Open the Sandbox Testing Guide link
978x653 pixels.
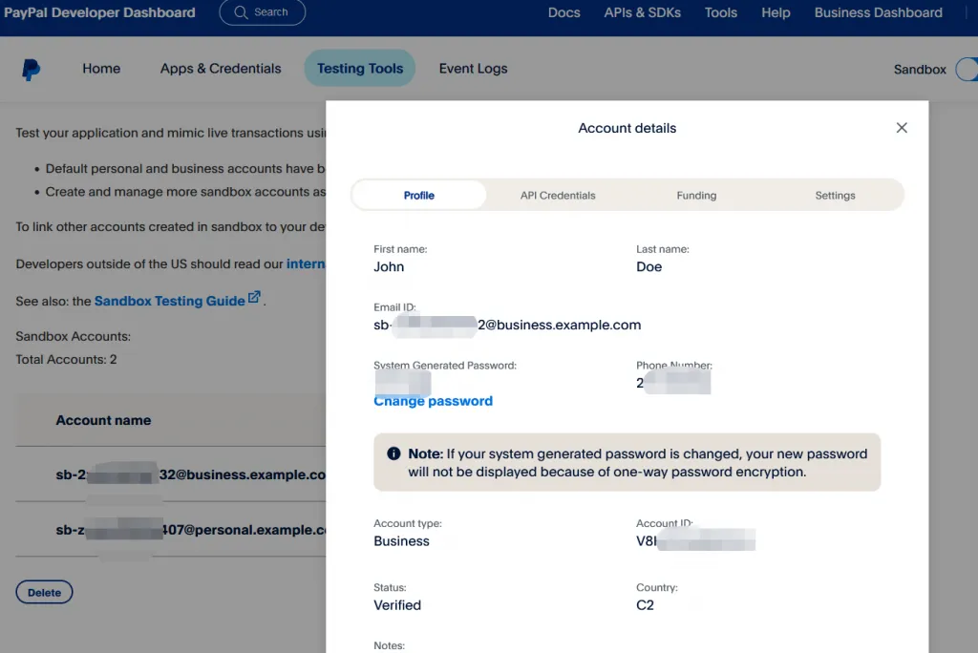(x=169, y=301)
